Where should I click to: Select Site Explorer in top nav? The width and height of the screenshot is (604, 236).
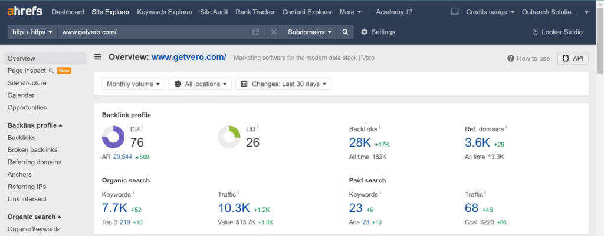coord(110,12)
